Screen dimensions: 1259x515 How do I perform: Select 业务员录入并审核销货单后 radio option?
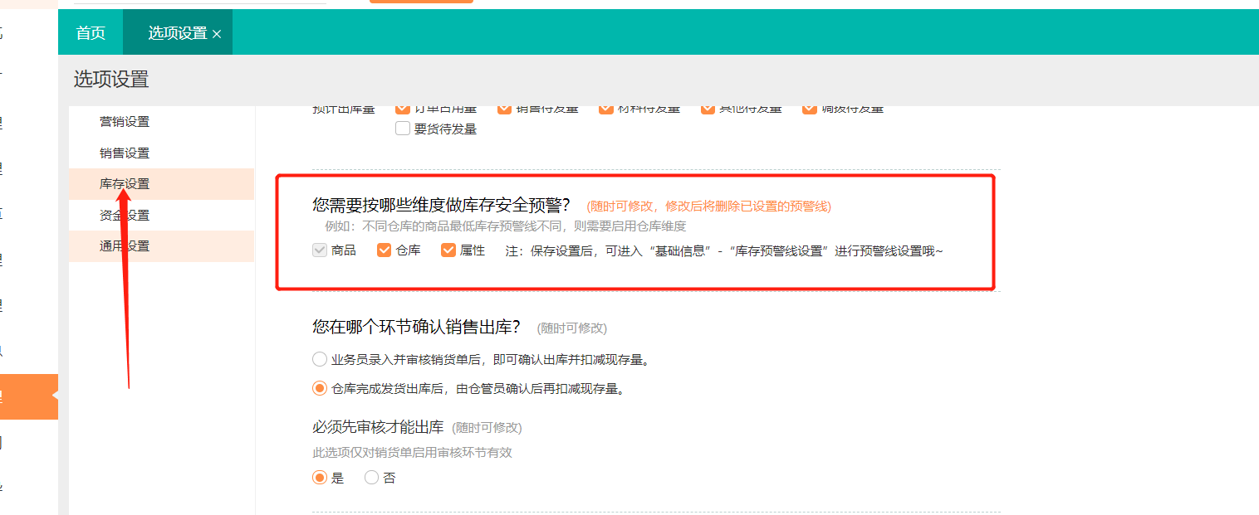coord(320,360)
